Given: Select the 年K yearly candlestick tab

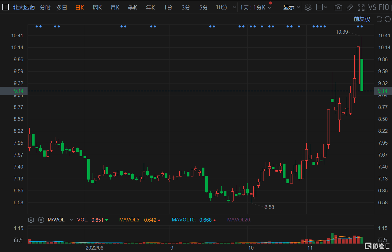Looking at the screenshot, I should pyautogui.click(x=151, y=8).
